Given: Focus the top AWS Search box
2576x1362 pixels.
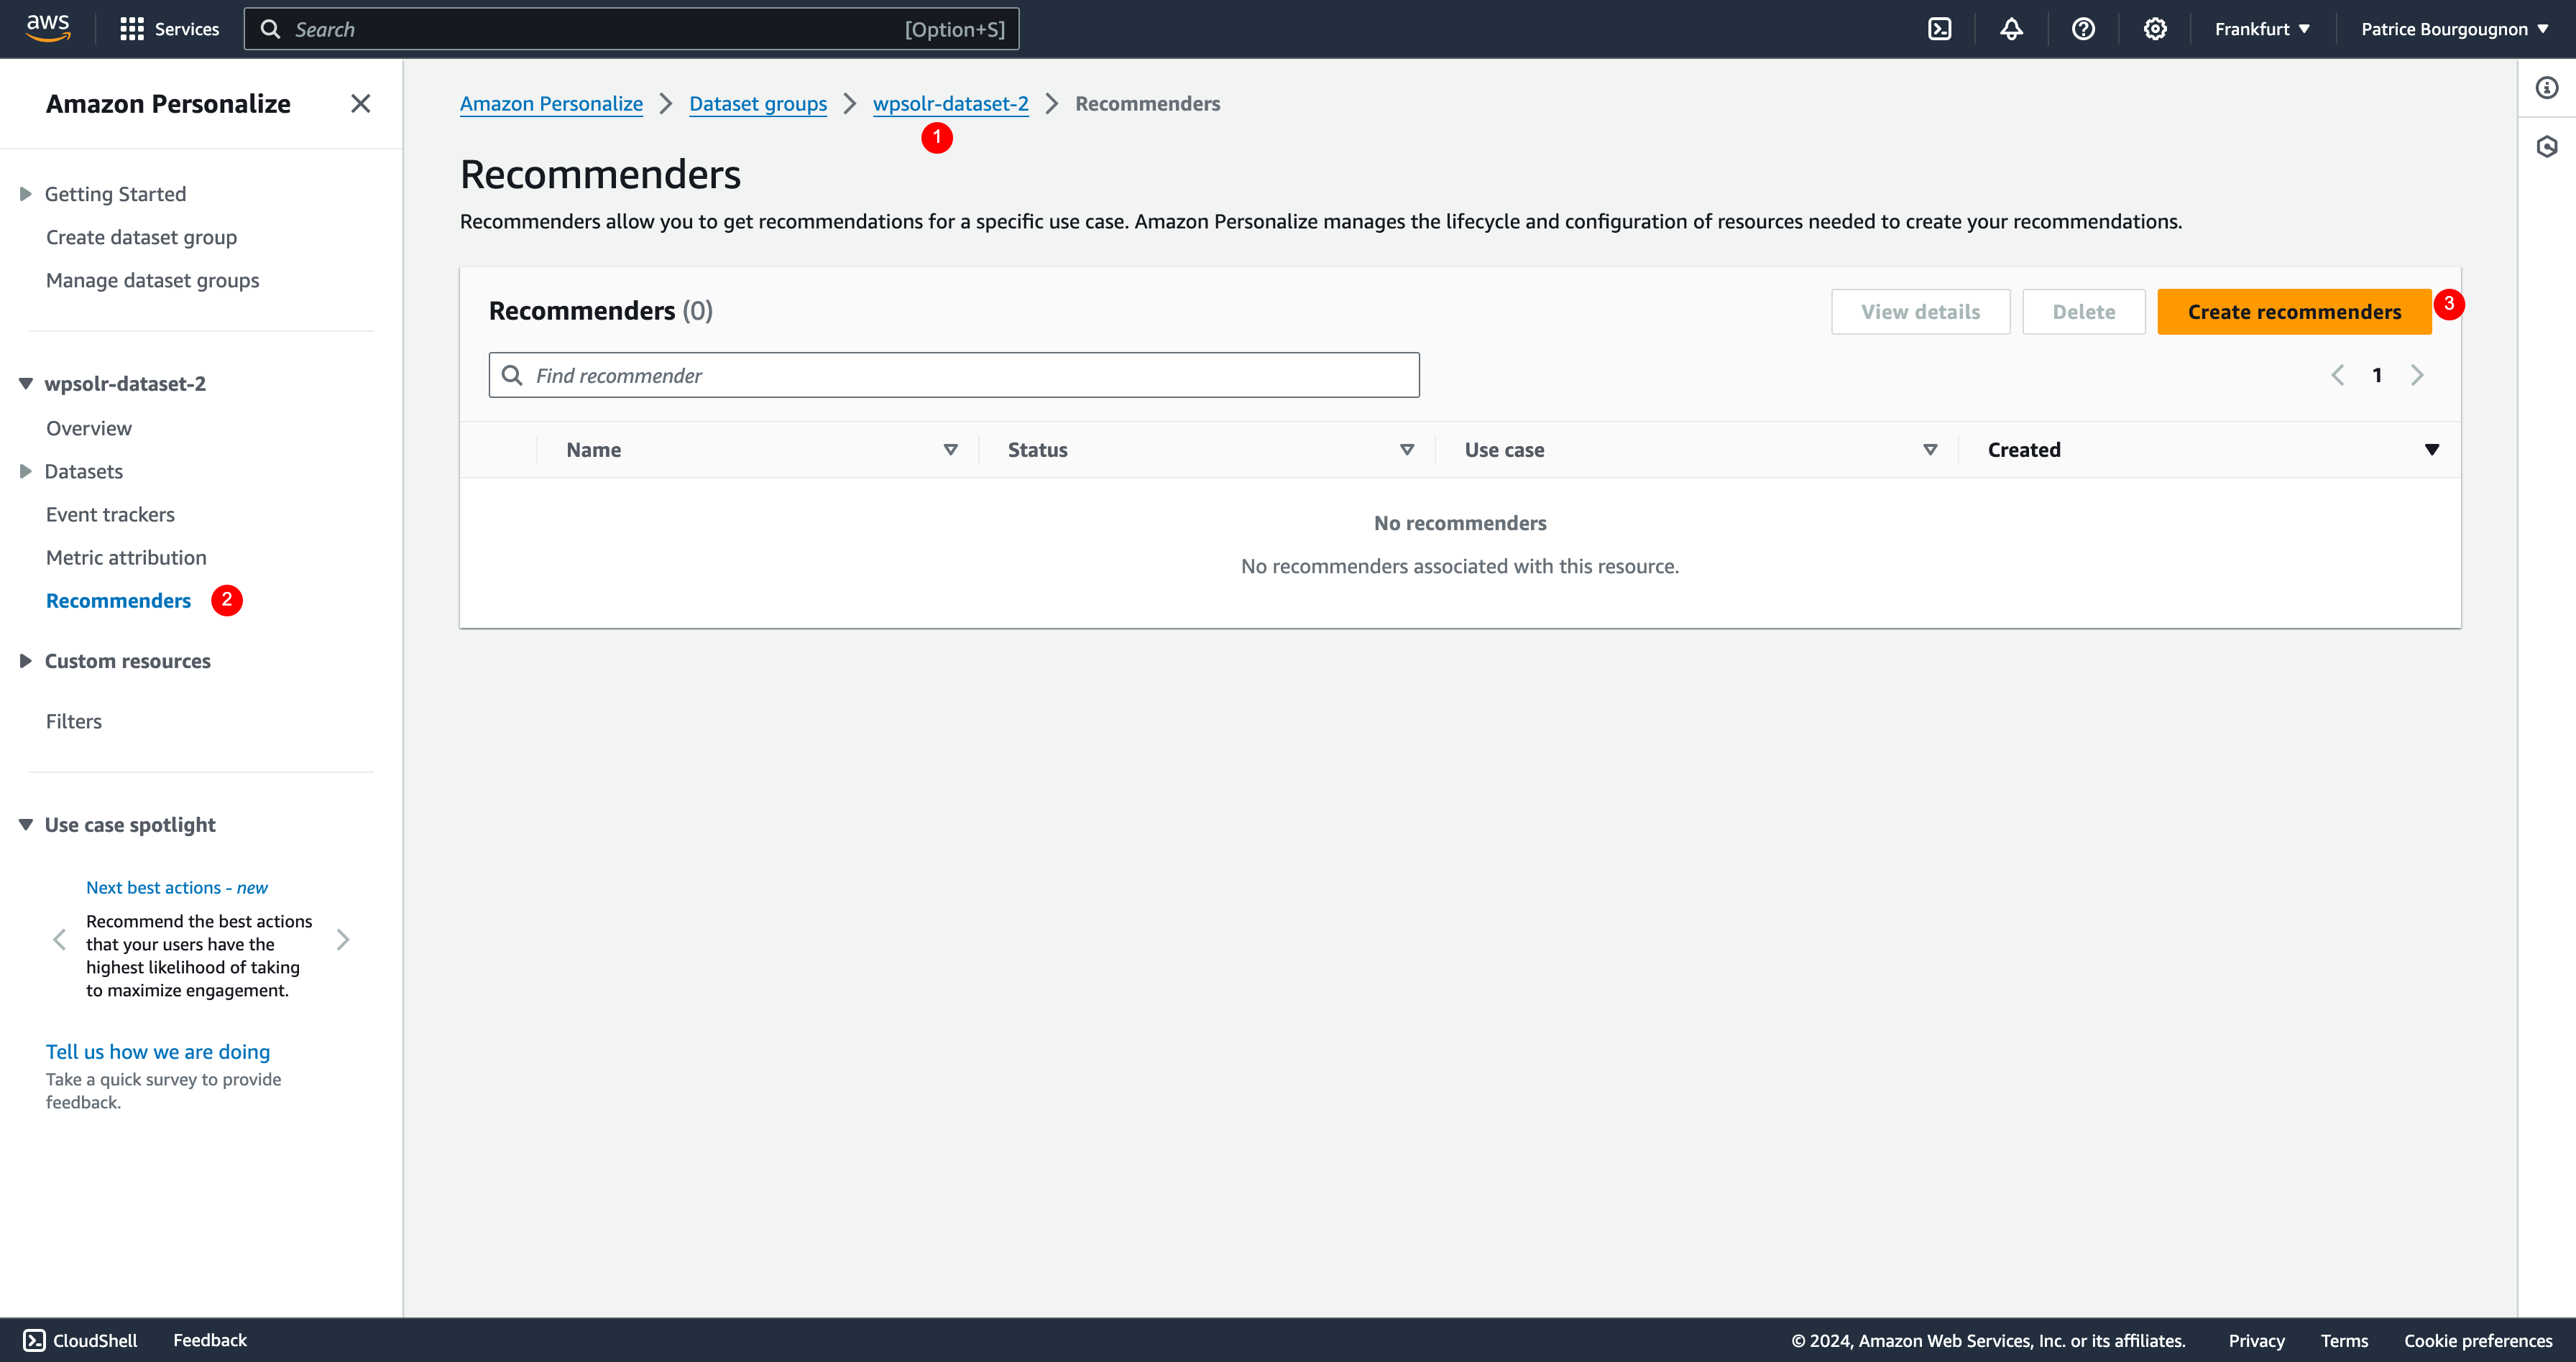Looking at the screenshot, I should [x=631, y=29].
